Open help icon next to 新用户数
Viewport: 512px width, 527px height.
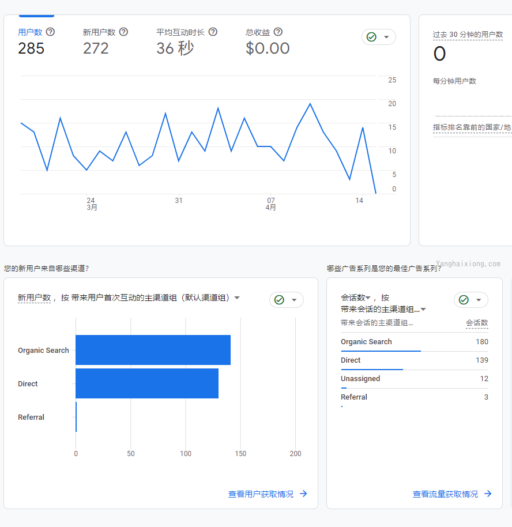(124, 32)
